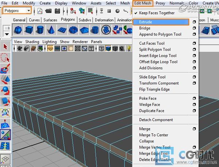Create a polygon pipe from the shelf
This screenshot has height=167, width=219.
(95, 30)
